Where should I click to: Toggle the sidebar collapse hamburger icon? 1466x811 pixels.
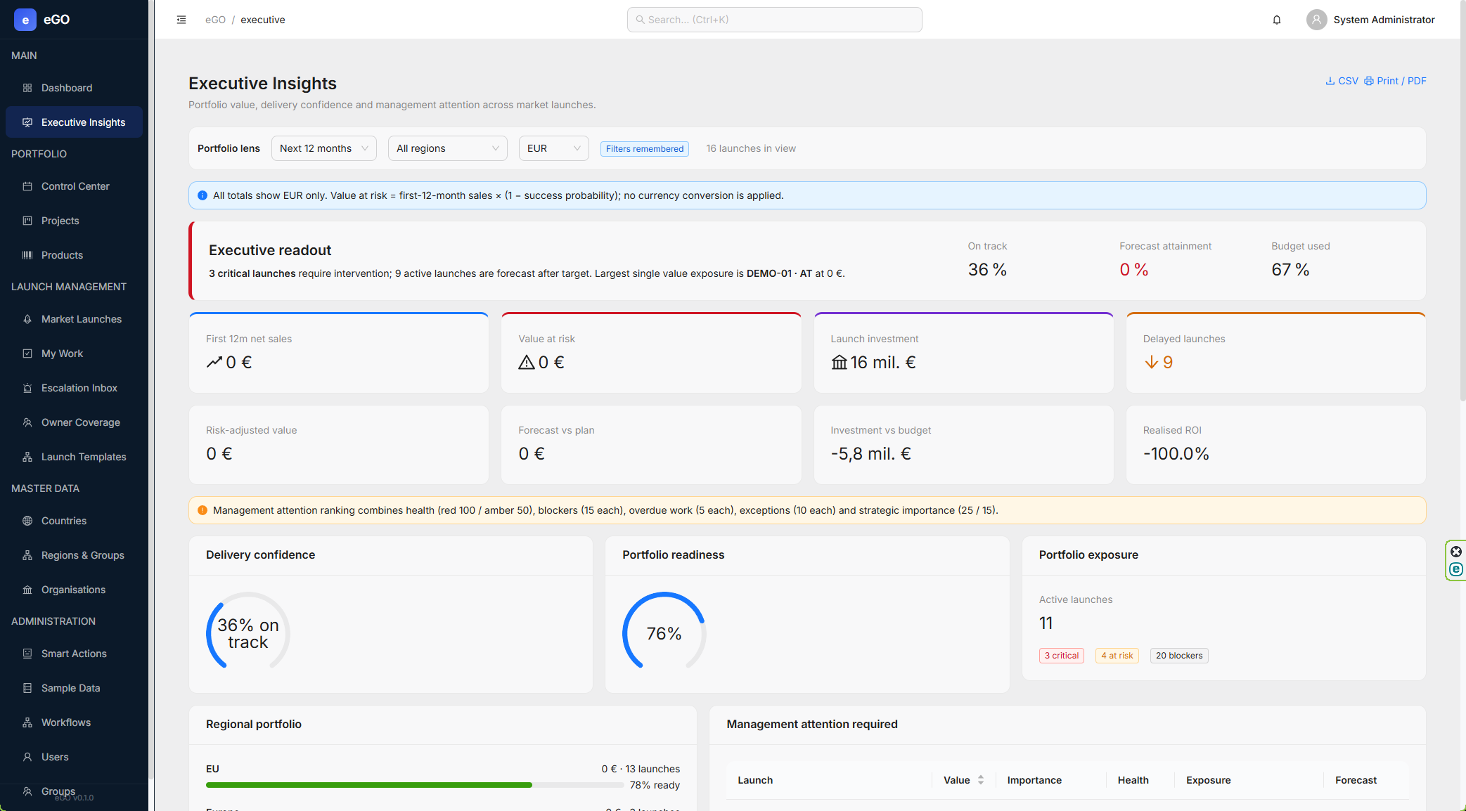tap(181, 20)
